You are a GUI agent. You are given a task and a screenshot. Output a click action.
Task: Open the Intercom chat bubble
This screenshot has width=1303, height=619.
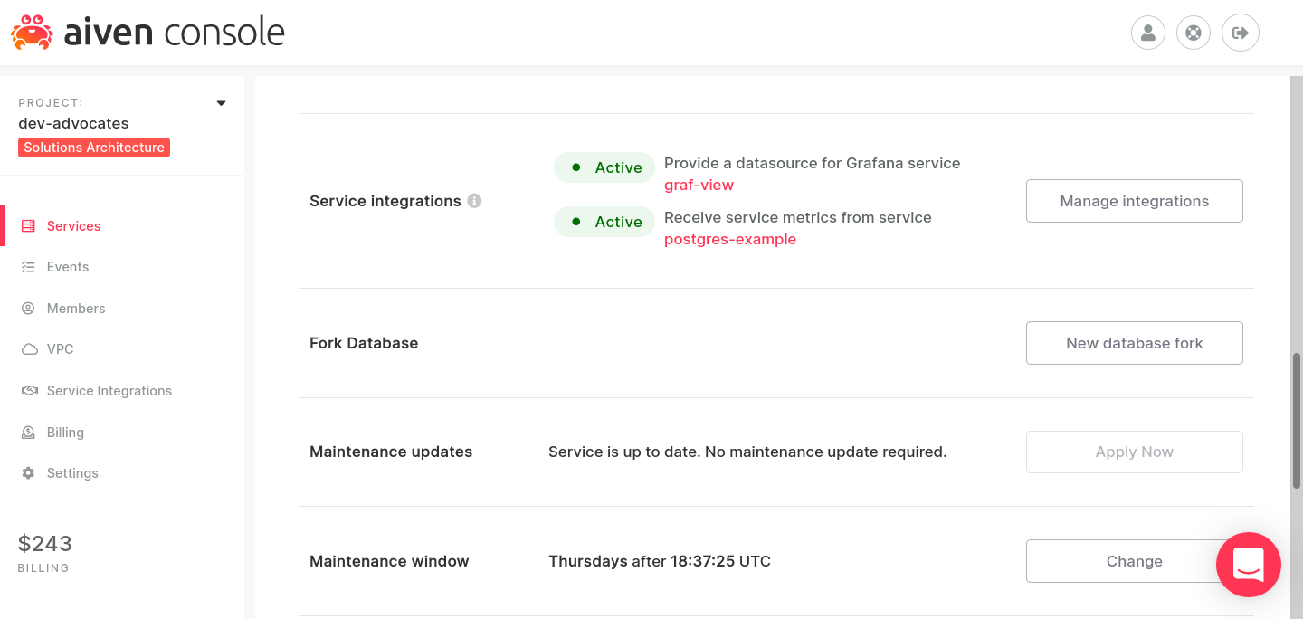1249,565
